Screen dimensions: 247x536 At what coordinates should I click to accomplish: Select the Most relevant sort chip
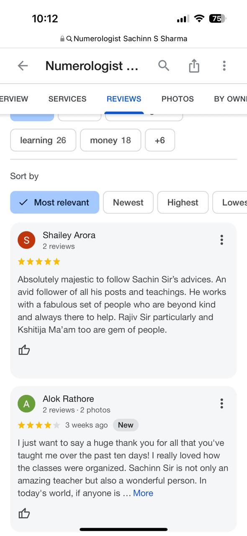(x=55, y=202)
